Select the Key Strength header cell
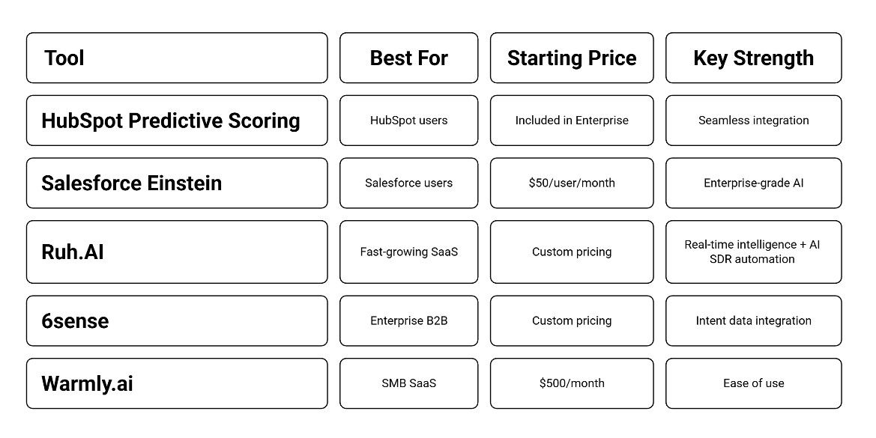Screen dimensions: 876x438 pyautogui.click(x=753, y=58)
